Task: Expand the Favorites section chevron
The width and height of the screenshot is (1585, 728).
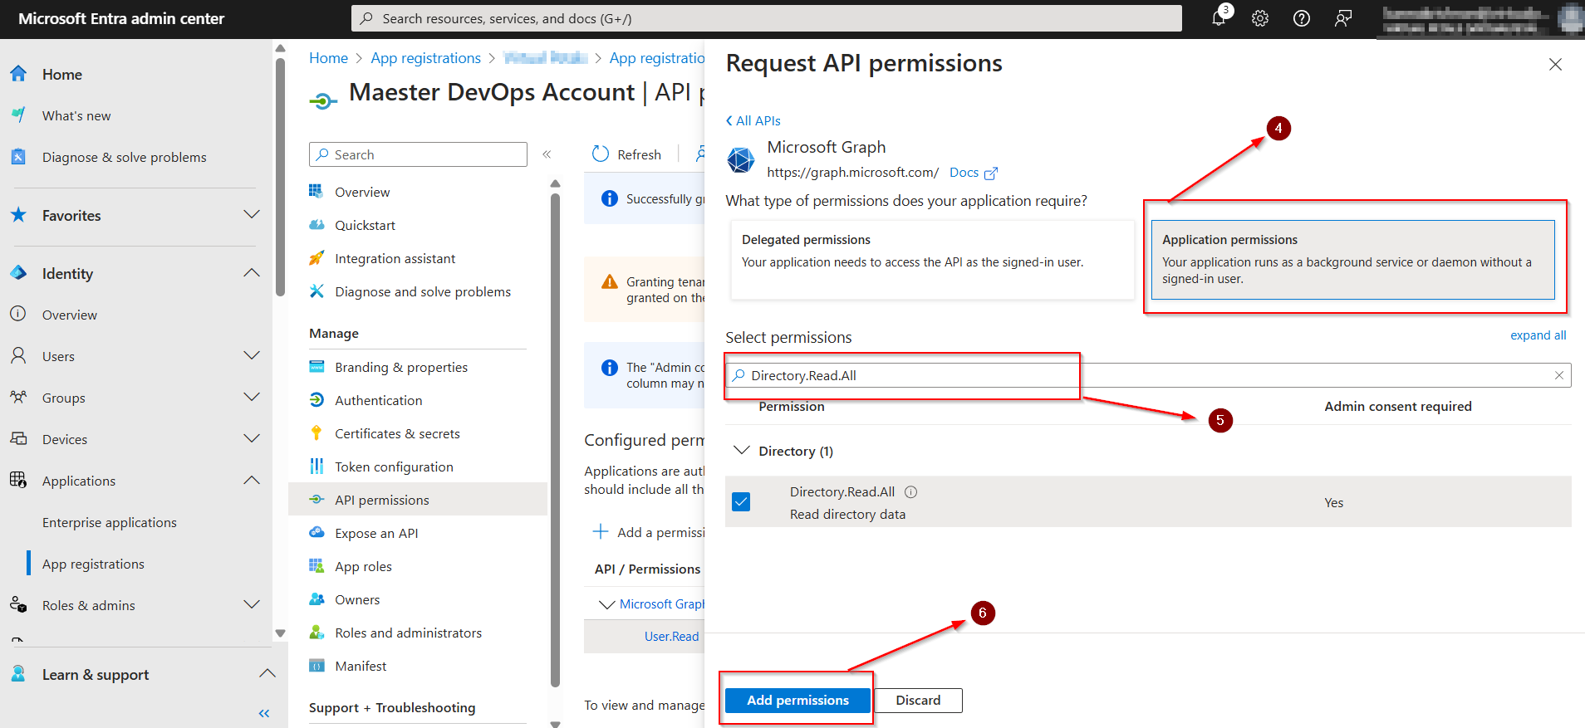Action: point(252,215)
